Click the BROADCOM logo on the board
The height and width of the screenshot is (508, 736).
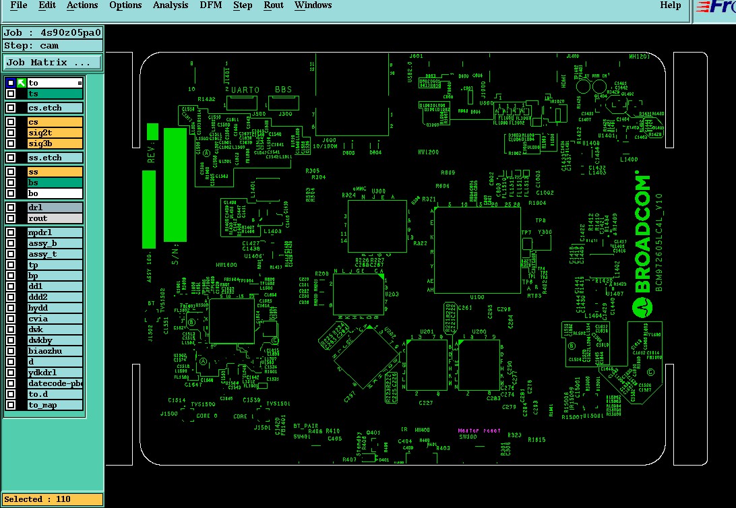tap(642, 244)
